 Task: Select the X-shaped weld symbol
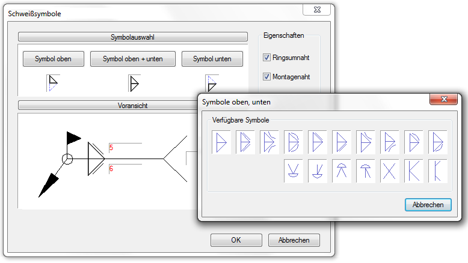point(389,171)
